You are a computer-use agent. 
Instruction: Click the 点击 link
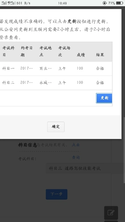pyautogui.click(x=76, y=145)
